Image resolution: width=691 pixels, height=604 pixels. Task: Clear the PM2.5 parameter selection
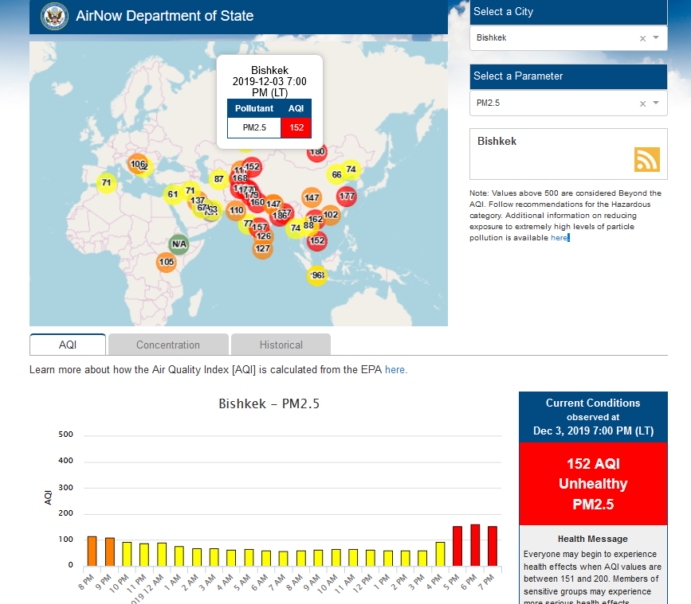642,103
